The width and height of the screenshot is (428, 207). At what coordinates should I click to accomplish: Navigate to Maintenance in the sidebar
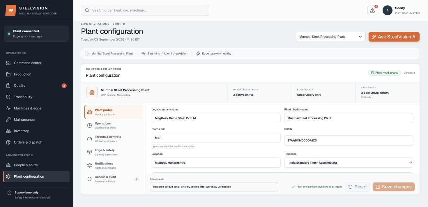coord(36,120)
